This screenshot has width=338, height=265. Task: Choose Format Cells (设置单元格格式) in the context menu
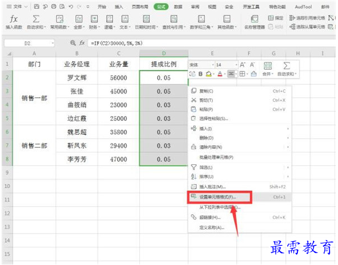point(239,197)
